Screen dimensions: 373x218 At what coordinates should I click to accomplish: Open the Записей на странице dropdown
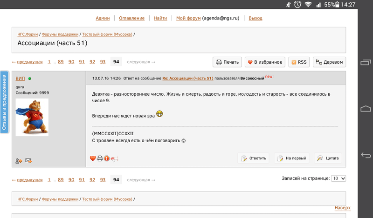tap(338, 178)
